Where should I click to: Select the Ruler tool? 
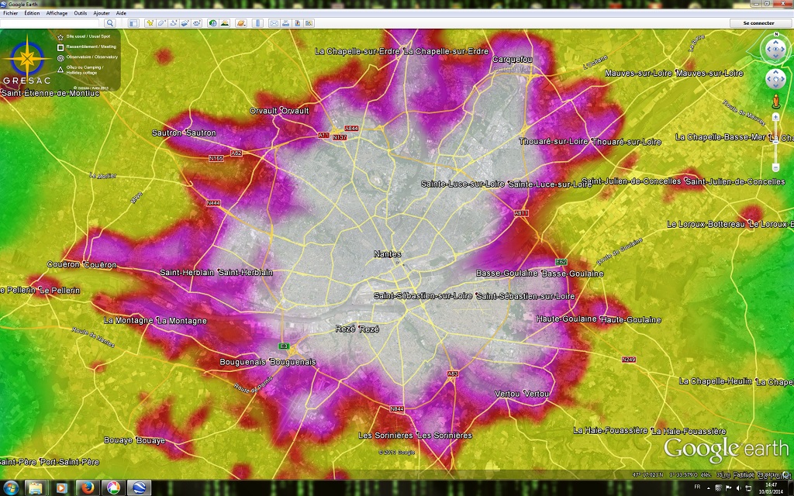pos(257,22)
